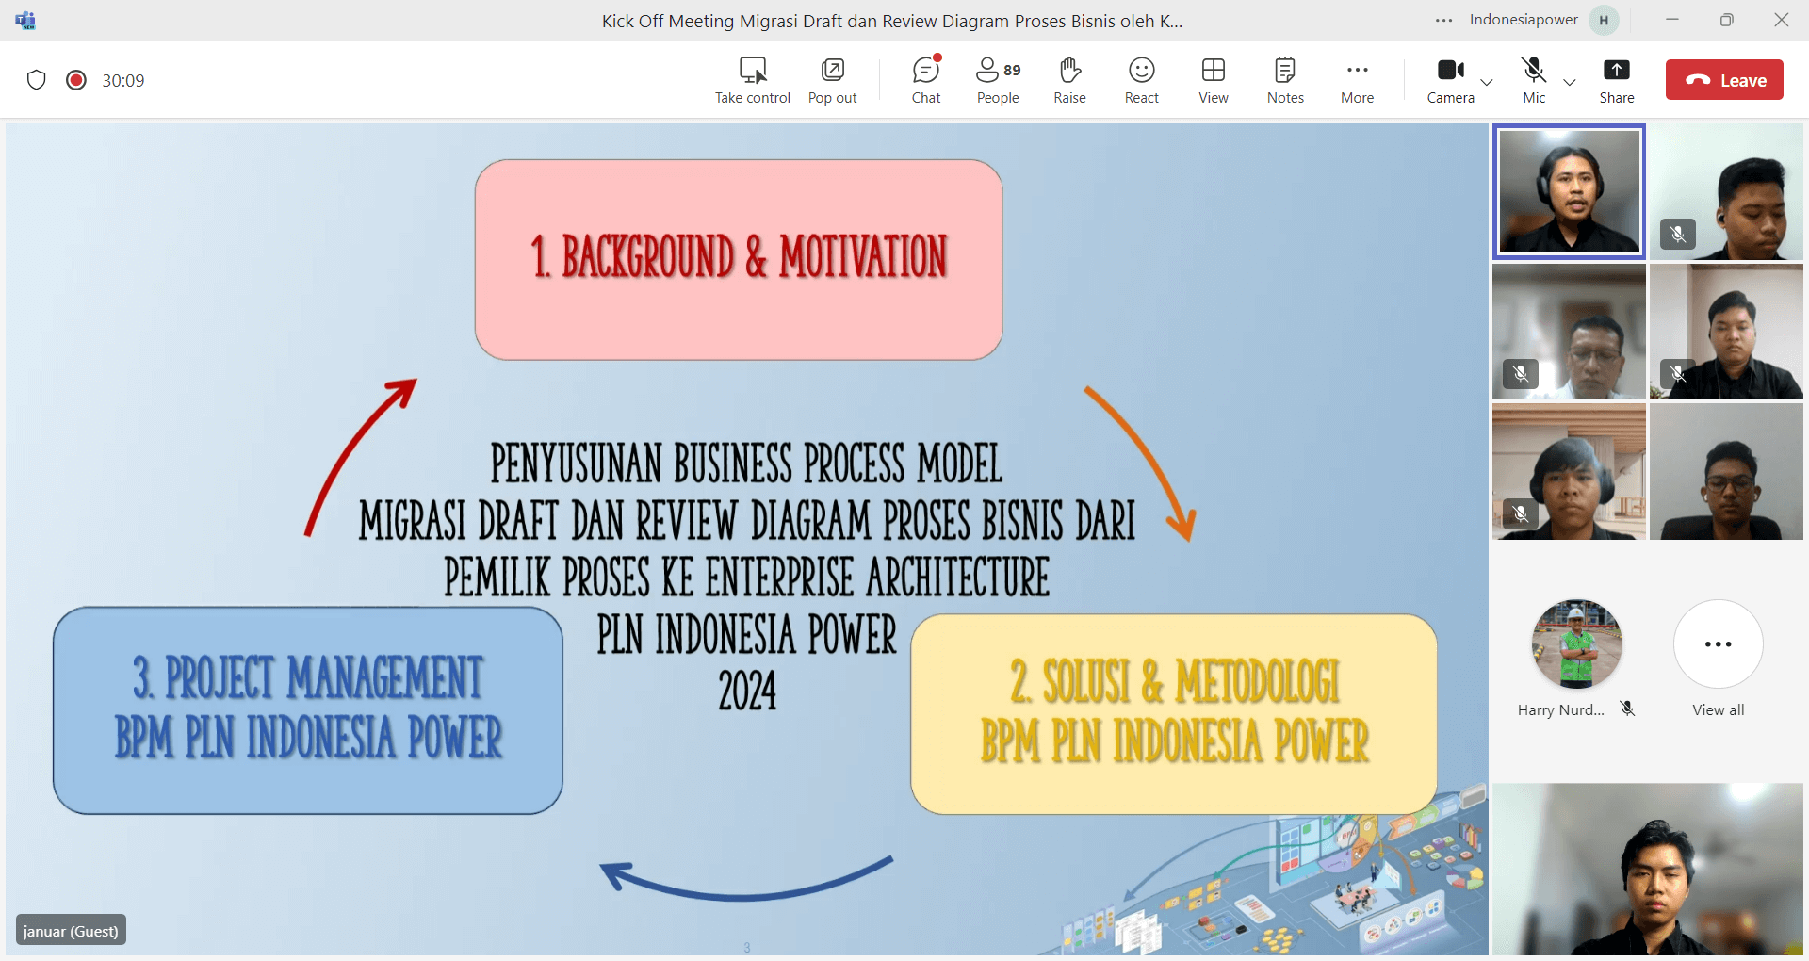This screenshot has width=1809, height=961.
Task: Leave the meeting
Action: tap(1724, 80)
